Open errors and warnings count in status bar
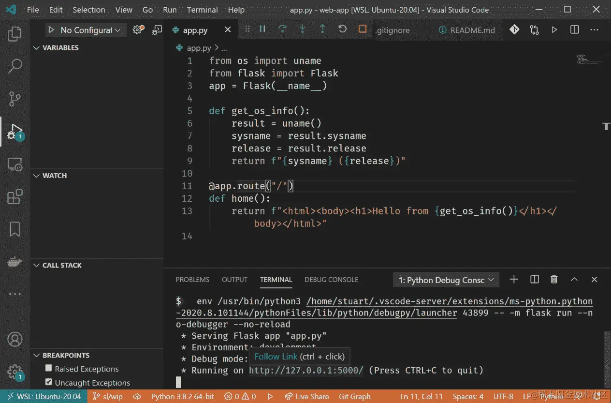The height and width of the screenshot is (403, 611). (x=240, y=396)
